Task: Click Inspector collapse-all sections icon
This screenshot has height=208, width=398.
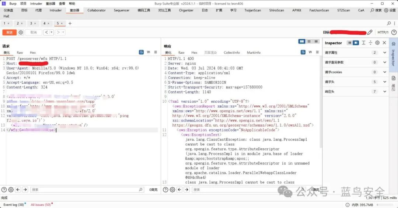Action: point(370,43)
